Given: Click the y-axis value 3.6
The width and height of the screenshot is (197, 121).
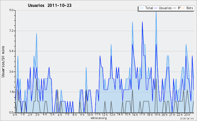Looking at the screenshot, I should [x=11, y=72].
